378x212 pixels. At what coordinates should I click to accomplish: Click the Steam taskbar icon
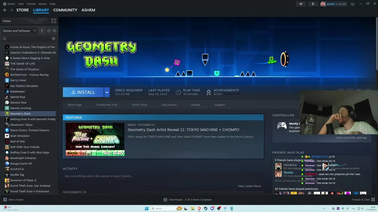pos(206,208)
